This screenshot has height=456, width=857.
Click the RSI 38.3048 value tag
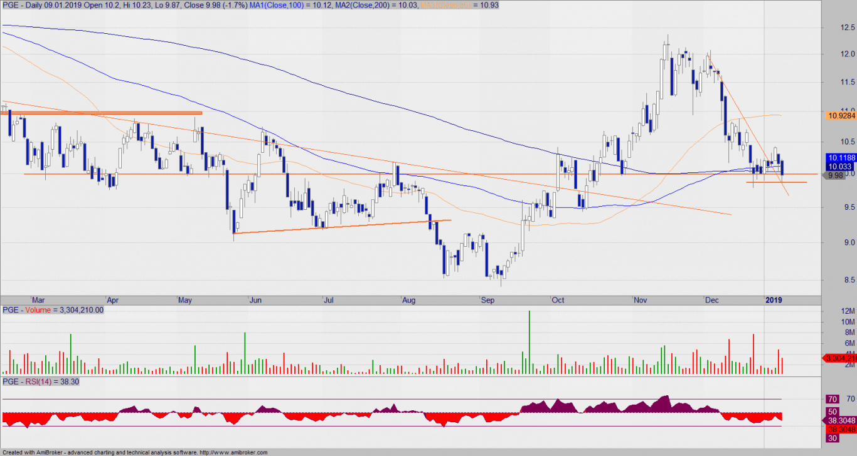[x=840, y=421]
